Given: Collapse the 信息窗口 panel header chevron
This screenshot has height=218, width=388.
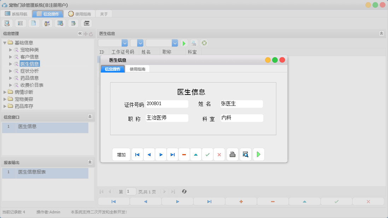Looking at the screenshot, I should point(89,117).
